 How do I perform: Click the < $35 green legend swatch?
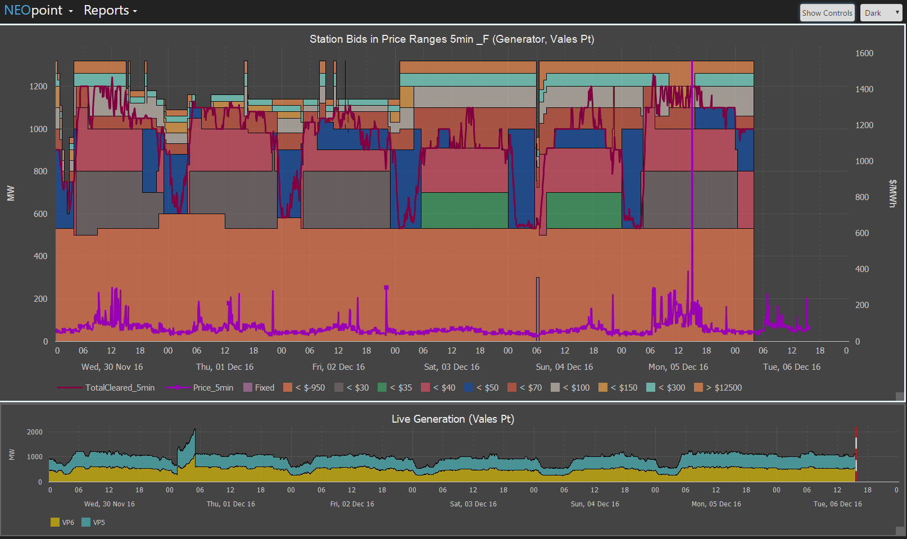382,388
